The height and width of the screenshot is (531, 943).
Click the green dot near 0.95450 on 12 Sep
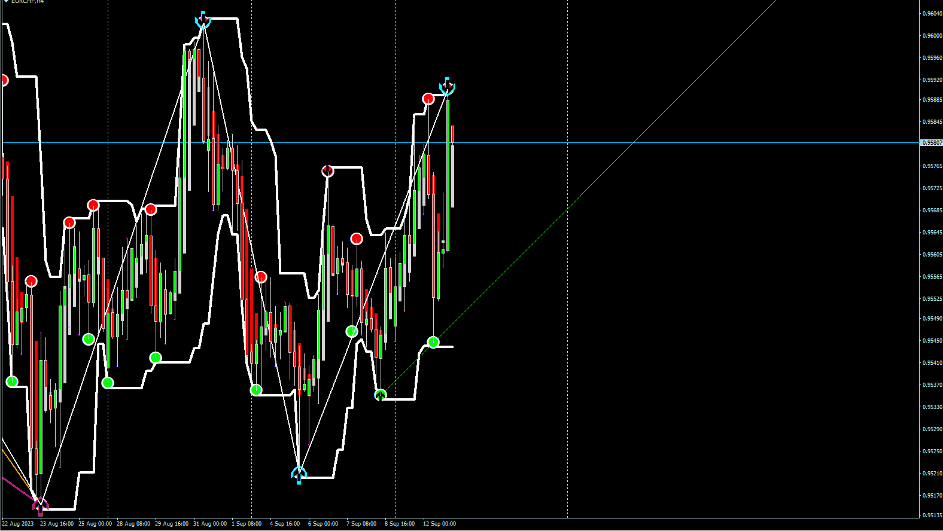[433, 342]
